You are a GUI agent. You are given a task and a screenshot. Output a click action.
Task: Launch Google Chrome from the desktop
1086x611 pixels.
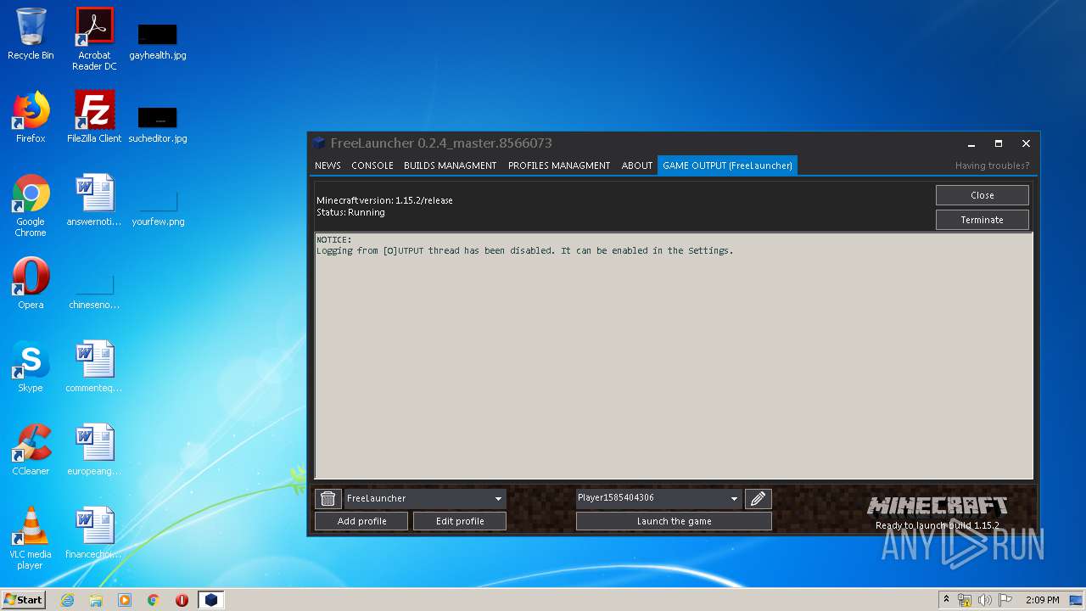tap(31, 205)
